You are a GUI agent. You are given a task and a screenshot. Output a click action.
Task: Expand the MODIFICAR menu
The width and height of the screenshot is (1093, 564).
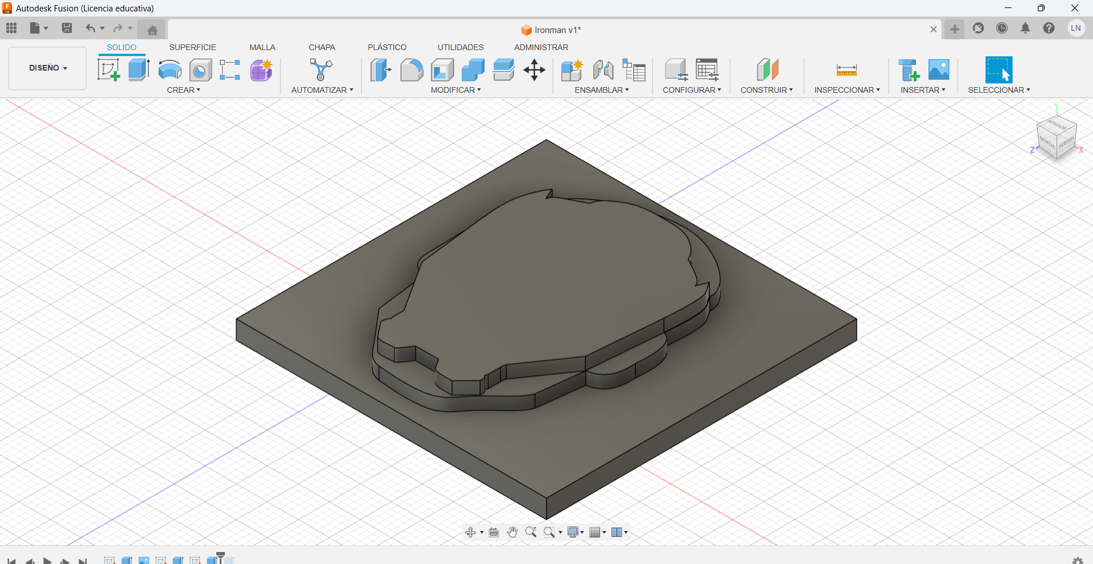pos(455,90)
